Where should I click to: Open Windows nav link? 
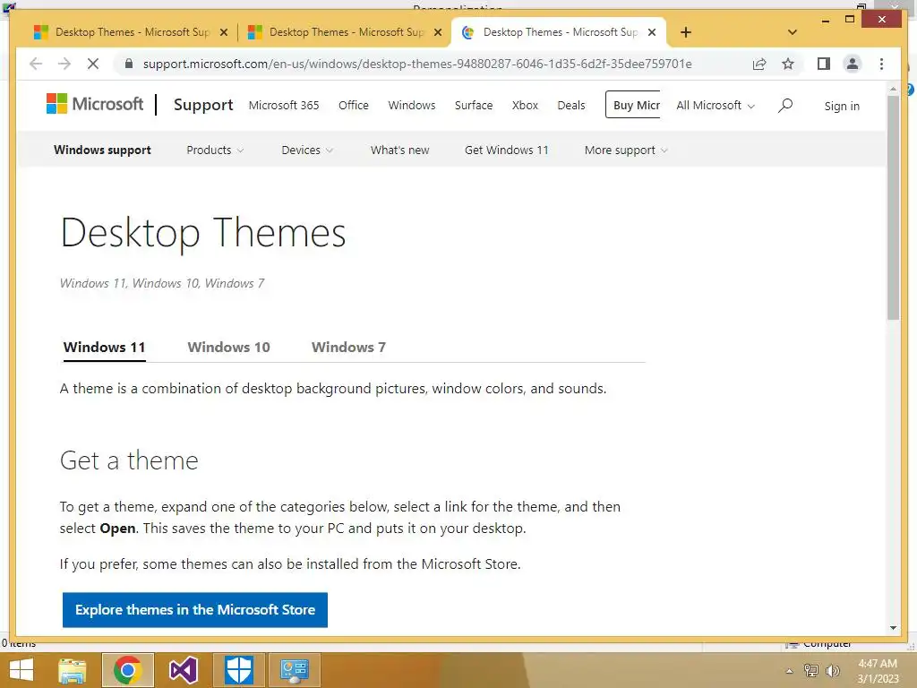(412, 106)
